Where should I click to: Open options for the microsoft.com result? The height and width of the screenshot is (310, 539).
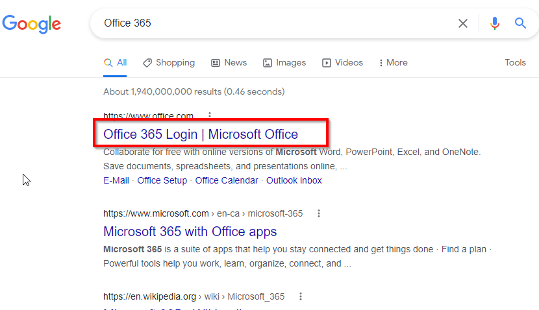(319, 213)
